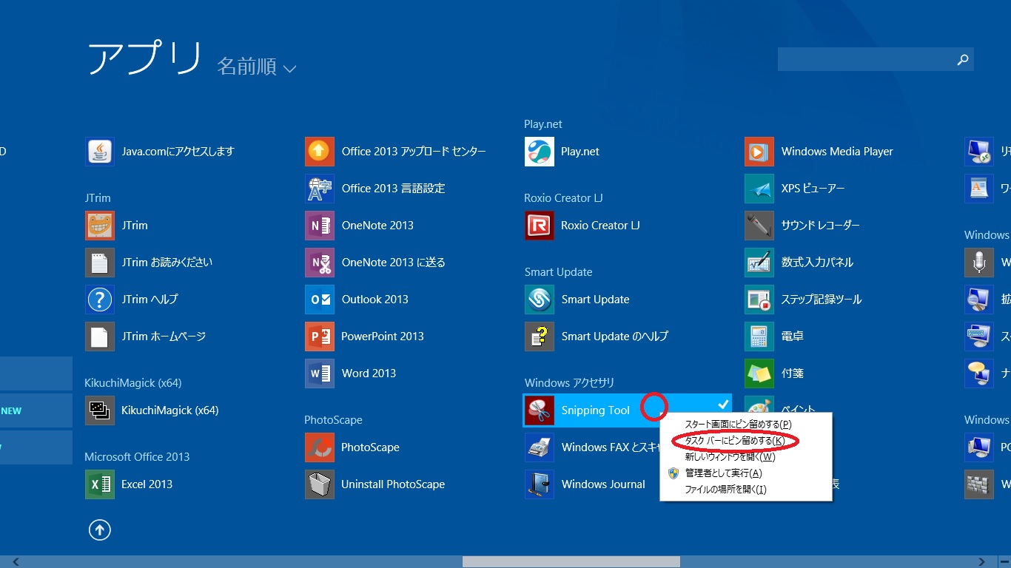This screenshot has width=1011, height=568.
Task: Open the Smart Update app icon
Action: pos(540,300)
